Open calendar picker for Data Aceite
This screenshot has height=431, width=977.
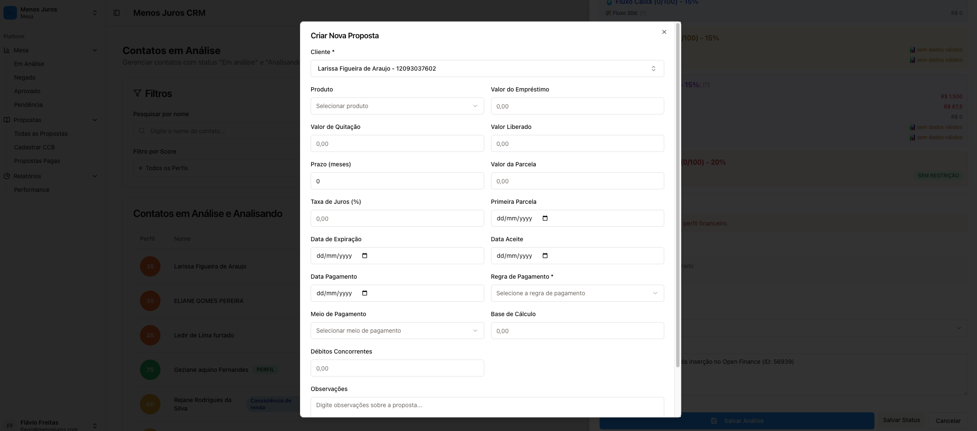(x=545, y=256)
